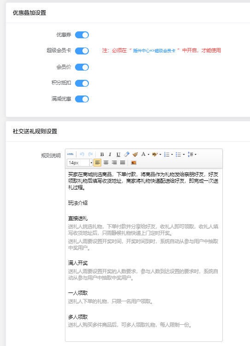Open the line spacing dropdown arrow
The height and width of the screenshot is (346, 250).
(196, 155)
